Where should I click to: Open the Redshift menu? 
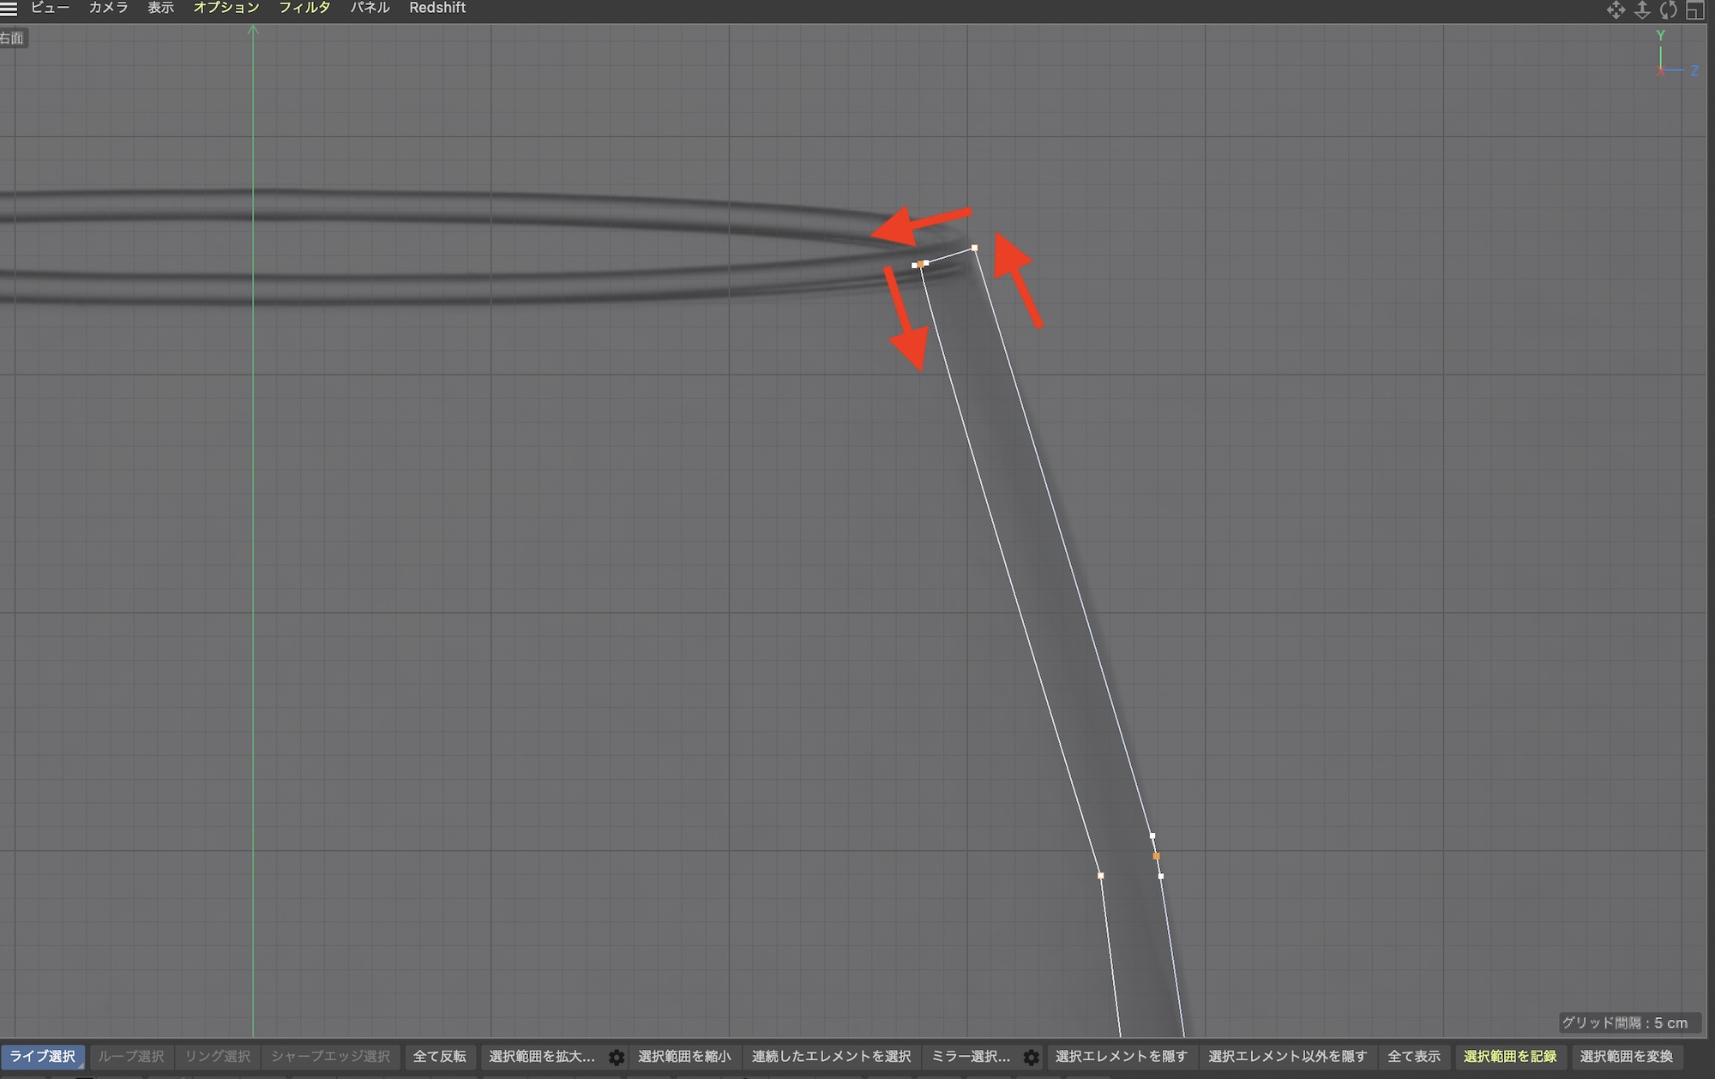pos(437,8)
